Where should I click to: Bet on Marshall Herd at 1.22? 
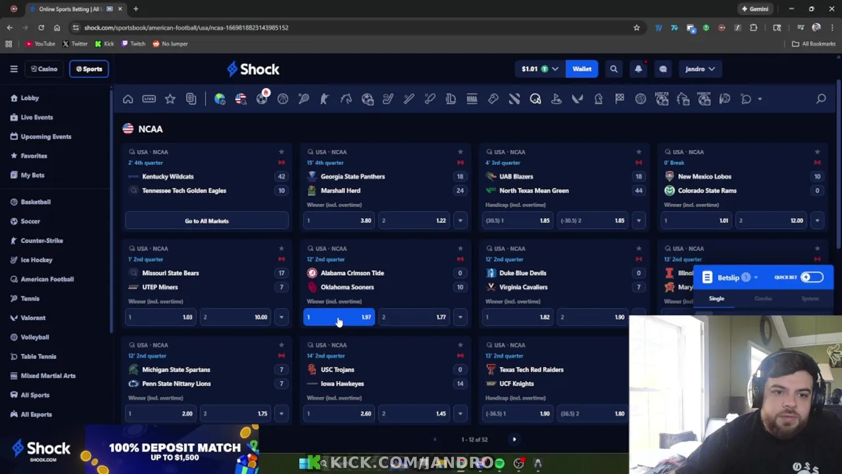414,221
